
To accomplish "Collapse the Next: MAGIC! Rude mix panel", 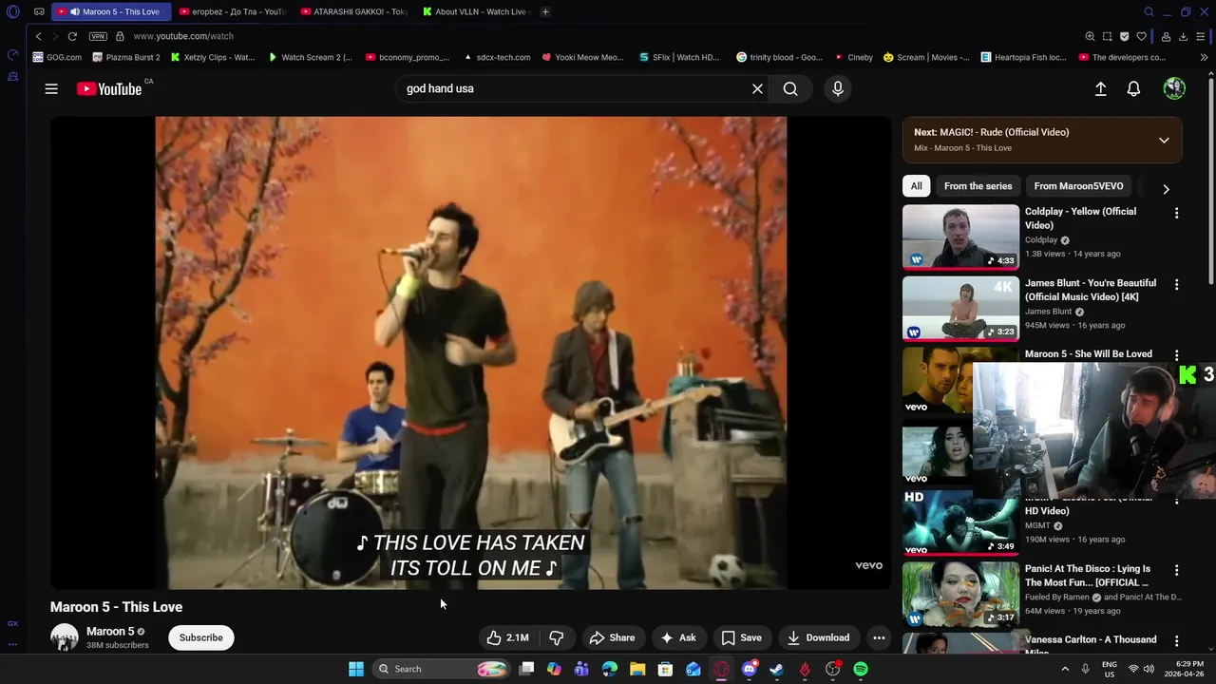I will [1164, 140].
